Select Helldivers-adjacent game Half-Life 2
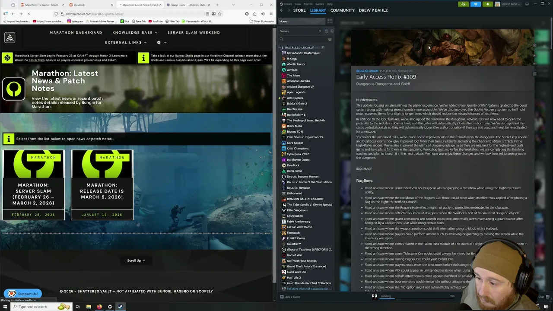 point(294,278)
